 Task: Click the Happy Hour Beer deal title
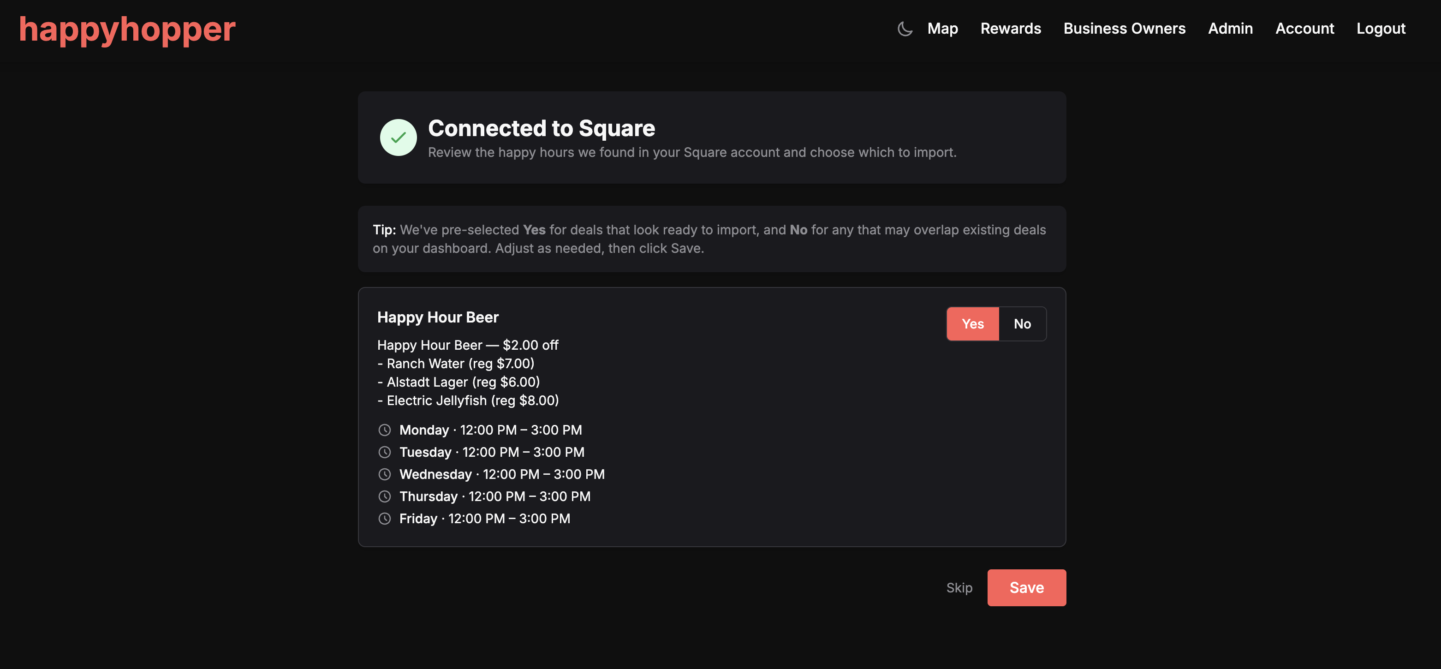[437, 317]
